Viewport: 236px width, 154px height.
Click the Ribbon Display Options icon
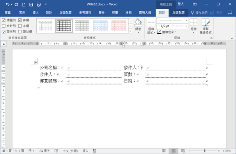(195, 4)
